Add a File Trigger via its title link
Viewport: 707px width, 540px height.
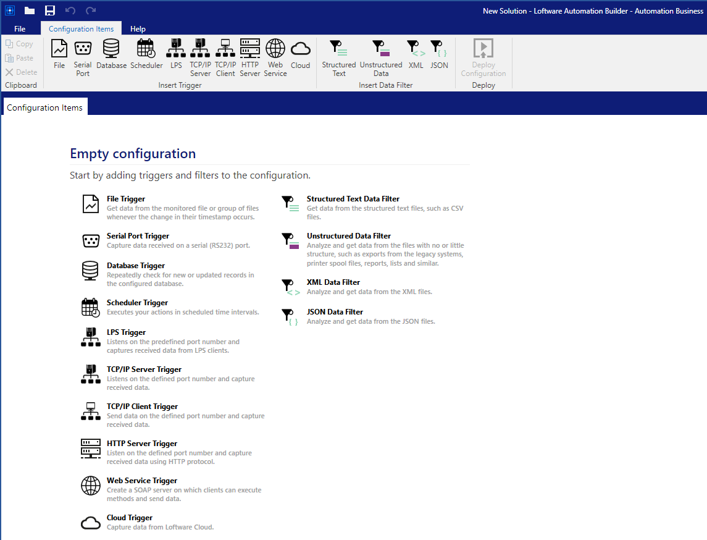(x=126, y=199)
